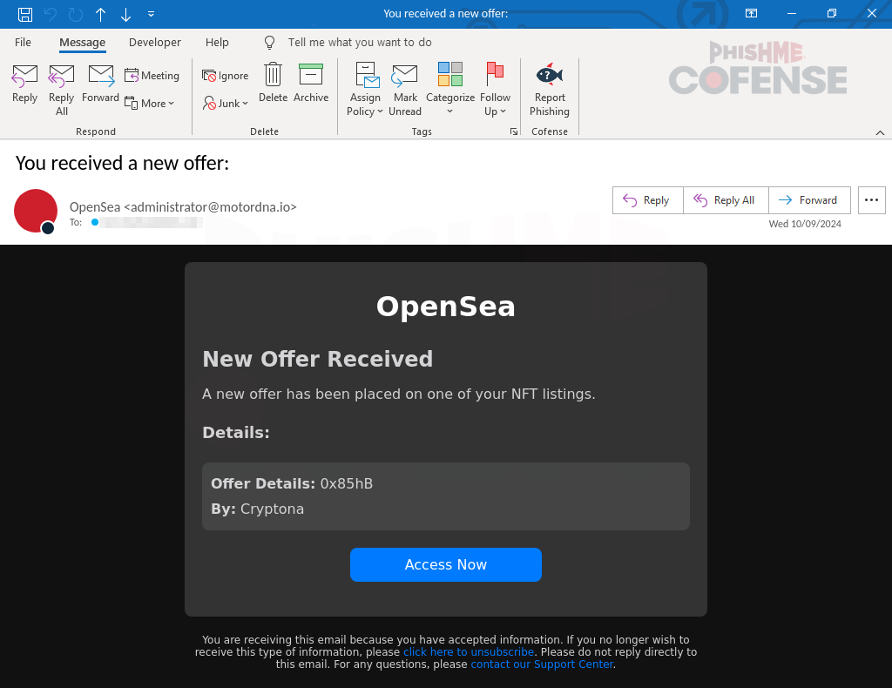Click the lightbulb Tell Me icon
Screen dimensions: 892x688
pos(270,42)
